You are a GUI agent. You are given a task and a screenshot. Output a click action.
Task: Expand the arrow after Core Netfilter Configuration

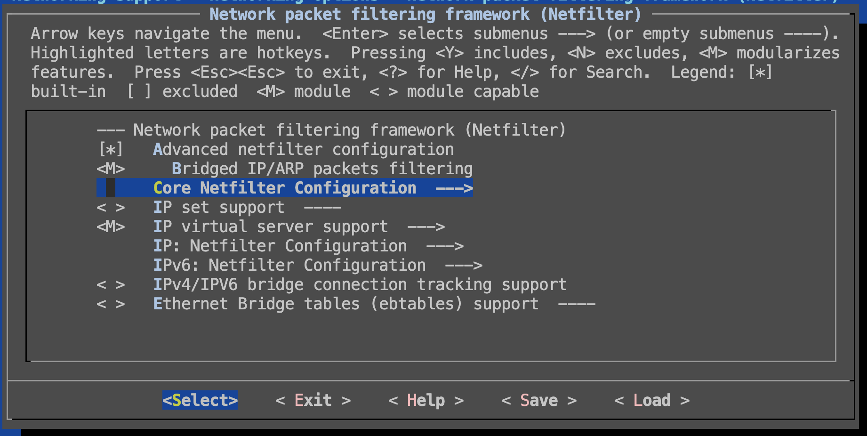[454, 188]
